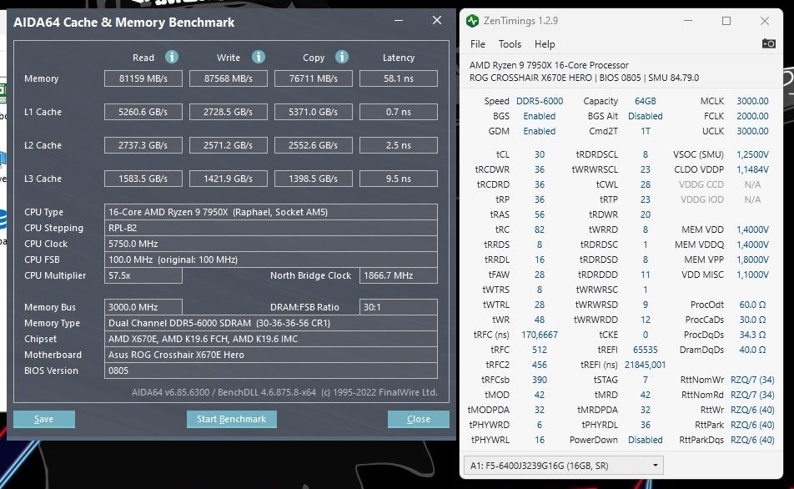Close the AIDA64 window with the X
This screenshot has width=794, height=489.
pos(437,20)
